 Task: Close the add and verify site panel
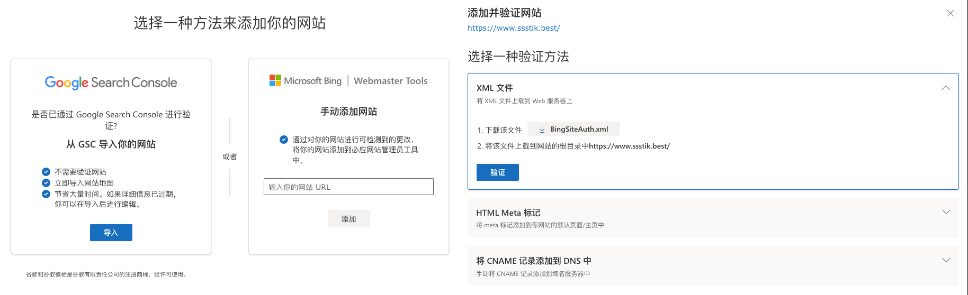click(x=950, y=13)
